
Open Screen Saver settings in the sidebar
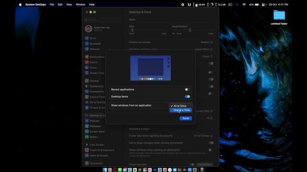(95, 131)
